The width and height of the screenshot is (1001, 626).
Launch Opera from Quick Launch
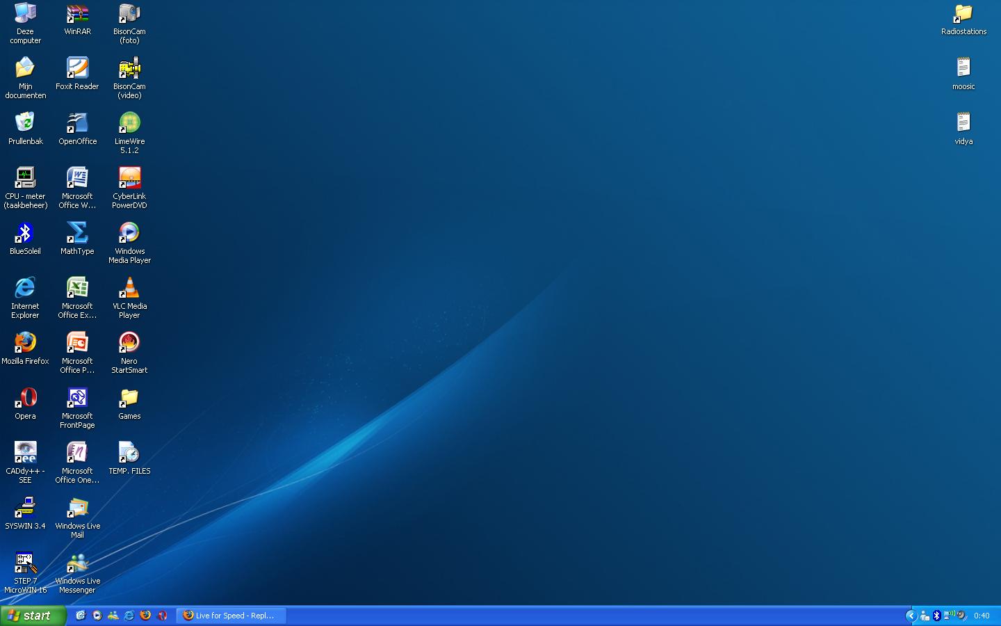(162, 616)
